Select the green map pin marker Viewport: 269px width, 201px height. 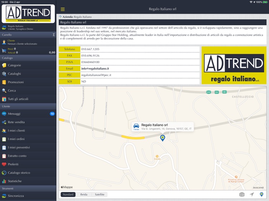pos(162,138)
